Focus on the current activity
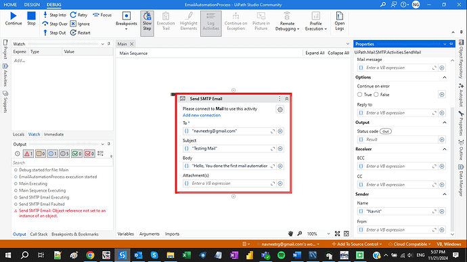 pyautogui.click(x=102, y=15)
